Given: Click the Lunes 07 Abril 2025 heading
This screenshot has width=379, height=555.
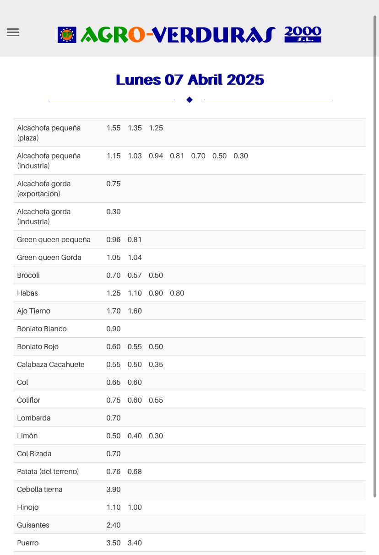Looking at the screenshot, I should (189, 80).
